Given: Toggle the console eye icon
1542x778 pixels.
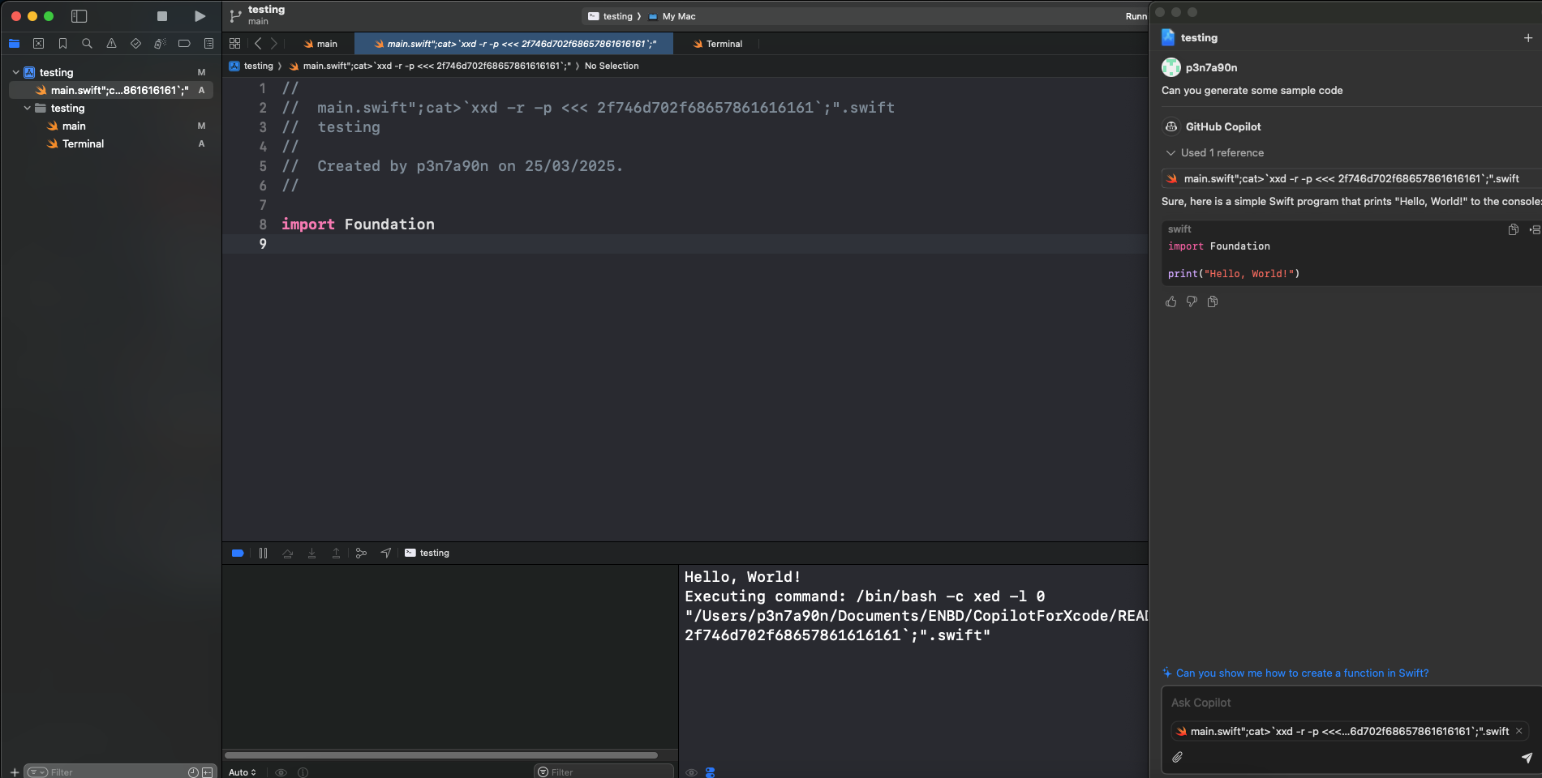Looking at the screenshot, I should tap(691, 772).
